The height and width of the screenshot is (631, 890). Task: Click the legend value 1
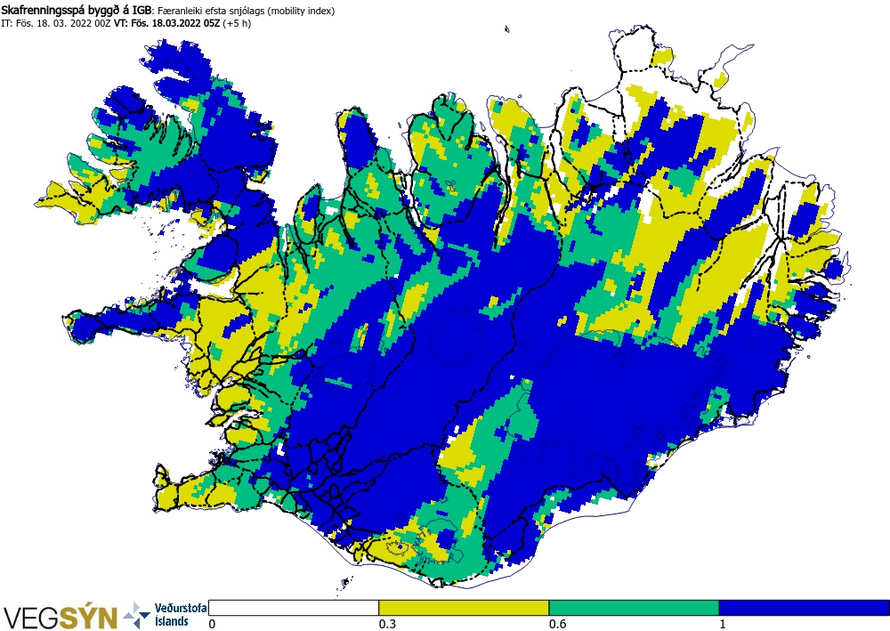tap(723, 624)
